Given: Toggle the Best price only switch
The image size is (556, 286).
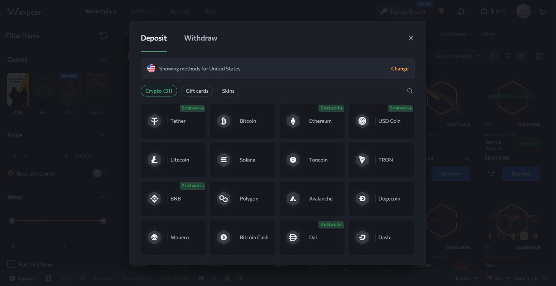Looking at the screenshot, I should click(x=100, y=173).
